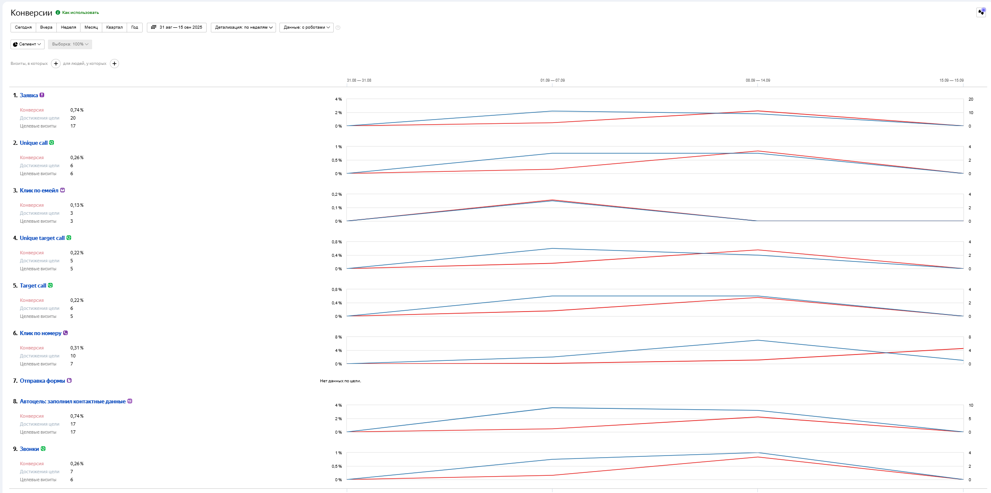Click the plus icon after 'Визиты, в которых'
Screen dimensions: 991x493
pyautogui.click(x=56, y=64)
